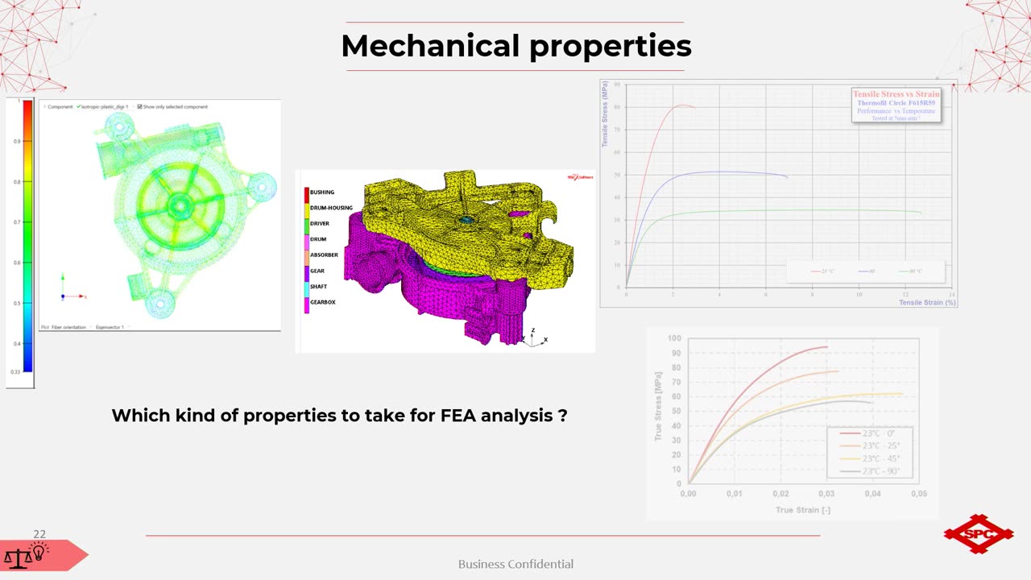Viewport: 1031px width, 580px height.
Task: Click the '90 °C' legend entry in tensile chart
Action: click(910, 271)
